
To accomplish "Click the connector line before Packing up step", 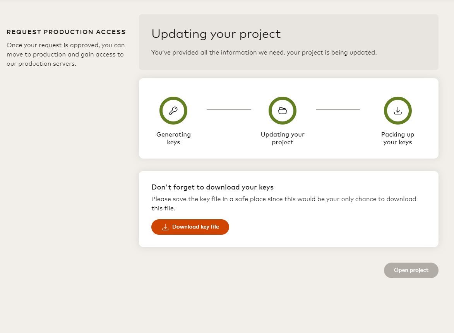I will 338,109.
